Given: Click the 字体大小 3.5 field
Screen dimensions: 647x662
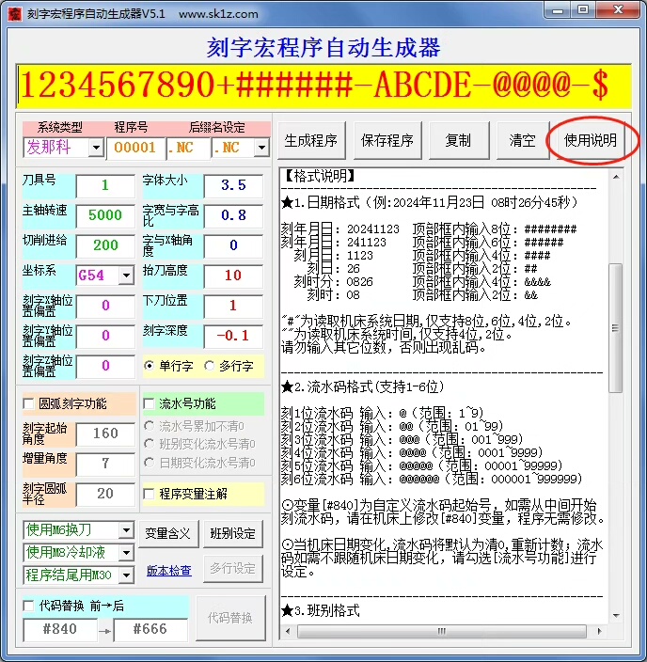Looking at the screenshot, I should click(x=233, y=185).
